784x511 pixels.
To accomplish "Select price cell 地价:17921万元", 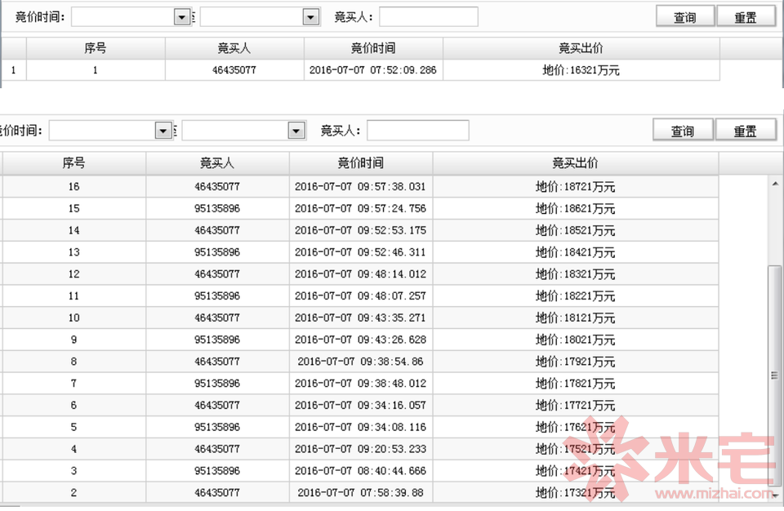I will 576,362.
